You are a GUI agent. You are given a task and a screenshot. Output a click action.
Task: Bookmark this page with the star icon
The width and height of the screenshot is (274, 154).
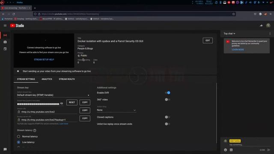(233, 14)
